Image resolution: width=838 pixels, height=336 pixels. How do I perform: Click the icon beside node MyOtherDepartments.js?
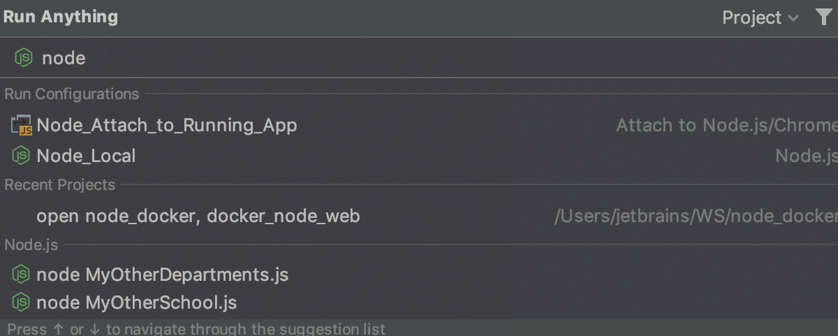pos(22,275)
